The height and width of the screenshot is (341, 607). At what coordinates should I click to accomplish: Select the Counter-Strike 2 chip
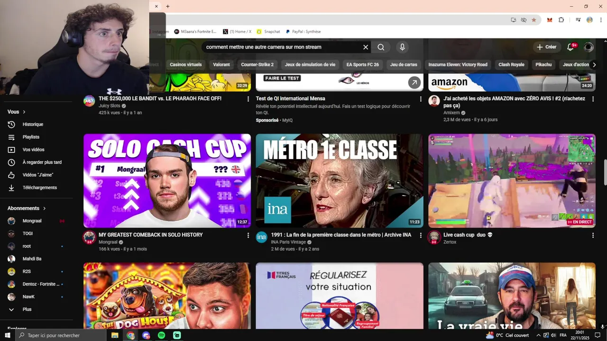(258, 64)
